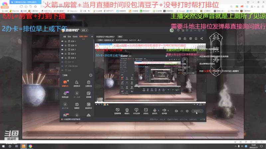Click the colorful browser icon on the taskbar

30,146
